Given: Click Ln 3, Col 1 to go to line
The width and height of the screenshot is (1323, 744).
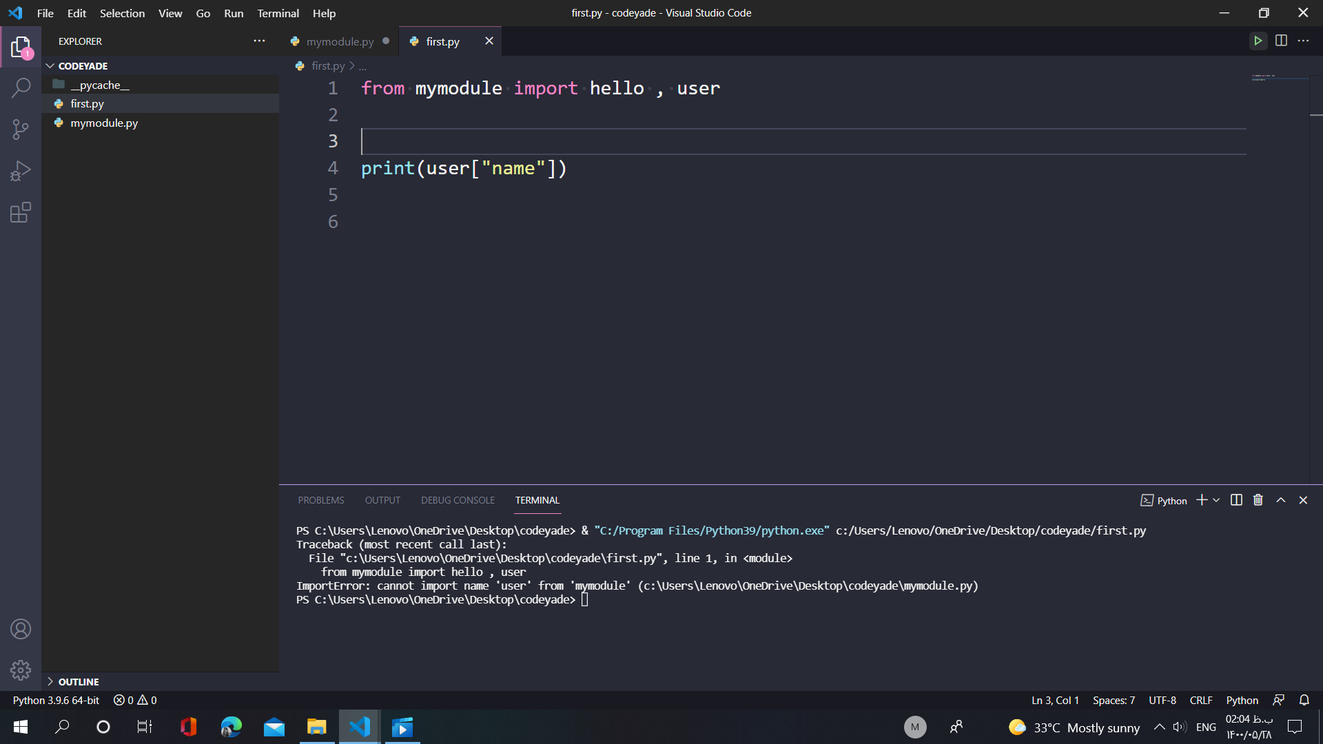Looking at the screenshot, I should click(x=1055, y=700).
